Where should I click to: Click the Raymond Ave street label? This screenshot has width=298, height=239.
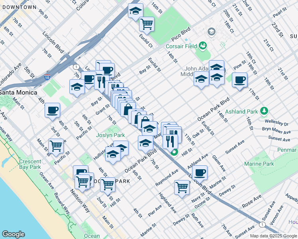pyautogui.click(x=167, y=178)
